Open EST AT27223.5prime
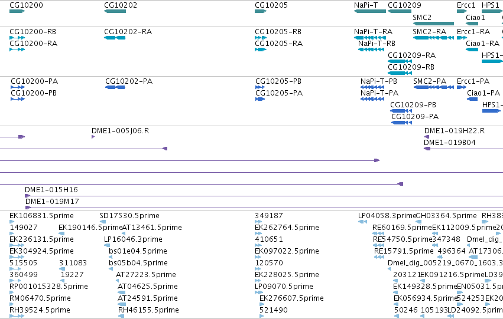 tap(117, 281)
